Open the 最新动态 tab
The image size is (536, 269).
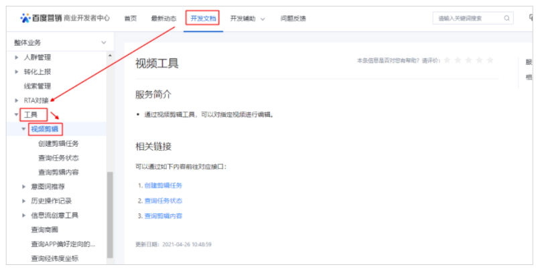tap(163, 19)
